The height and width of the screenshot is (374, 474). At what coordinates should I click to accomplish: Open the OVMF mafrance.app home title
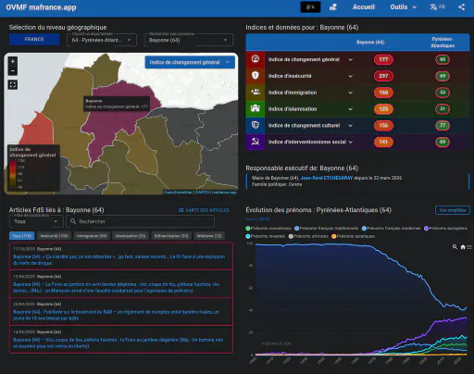pos(41,7)
